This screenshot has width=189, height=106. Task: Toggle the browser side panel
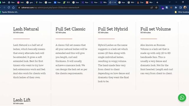coord(180,7)
